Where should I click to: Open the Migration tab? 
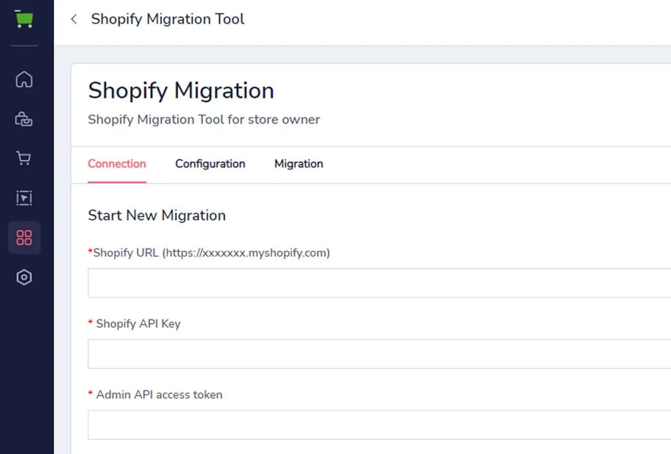coord(298,164)
